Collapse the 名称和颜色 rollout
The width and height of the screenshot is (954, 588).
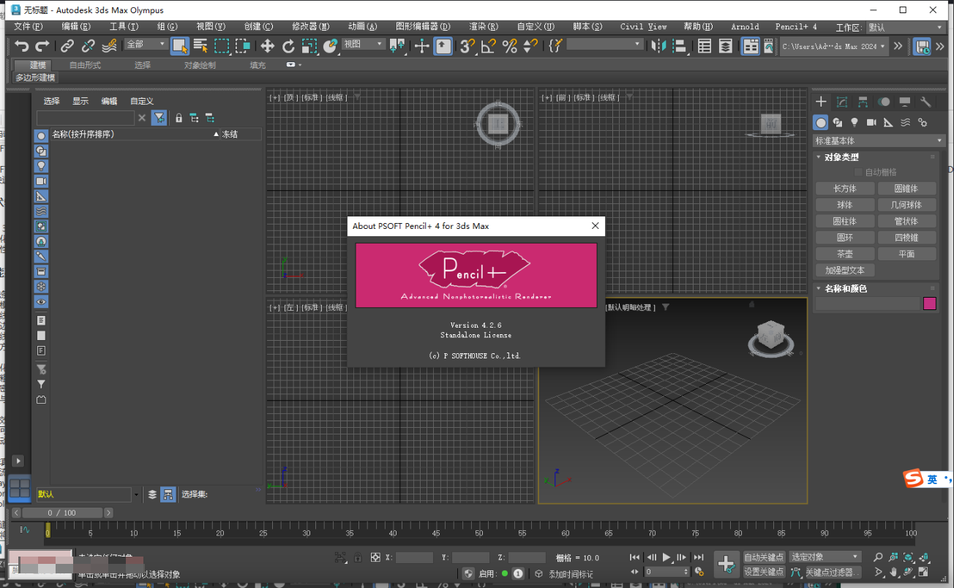[845, 289]
